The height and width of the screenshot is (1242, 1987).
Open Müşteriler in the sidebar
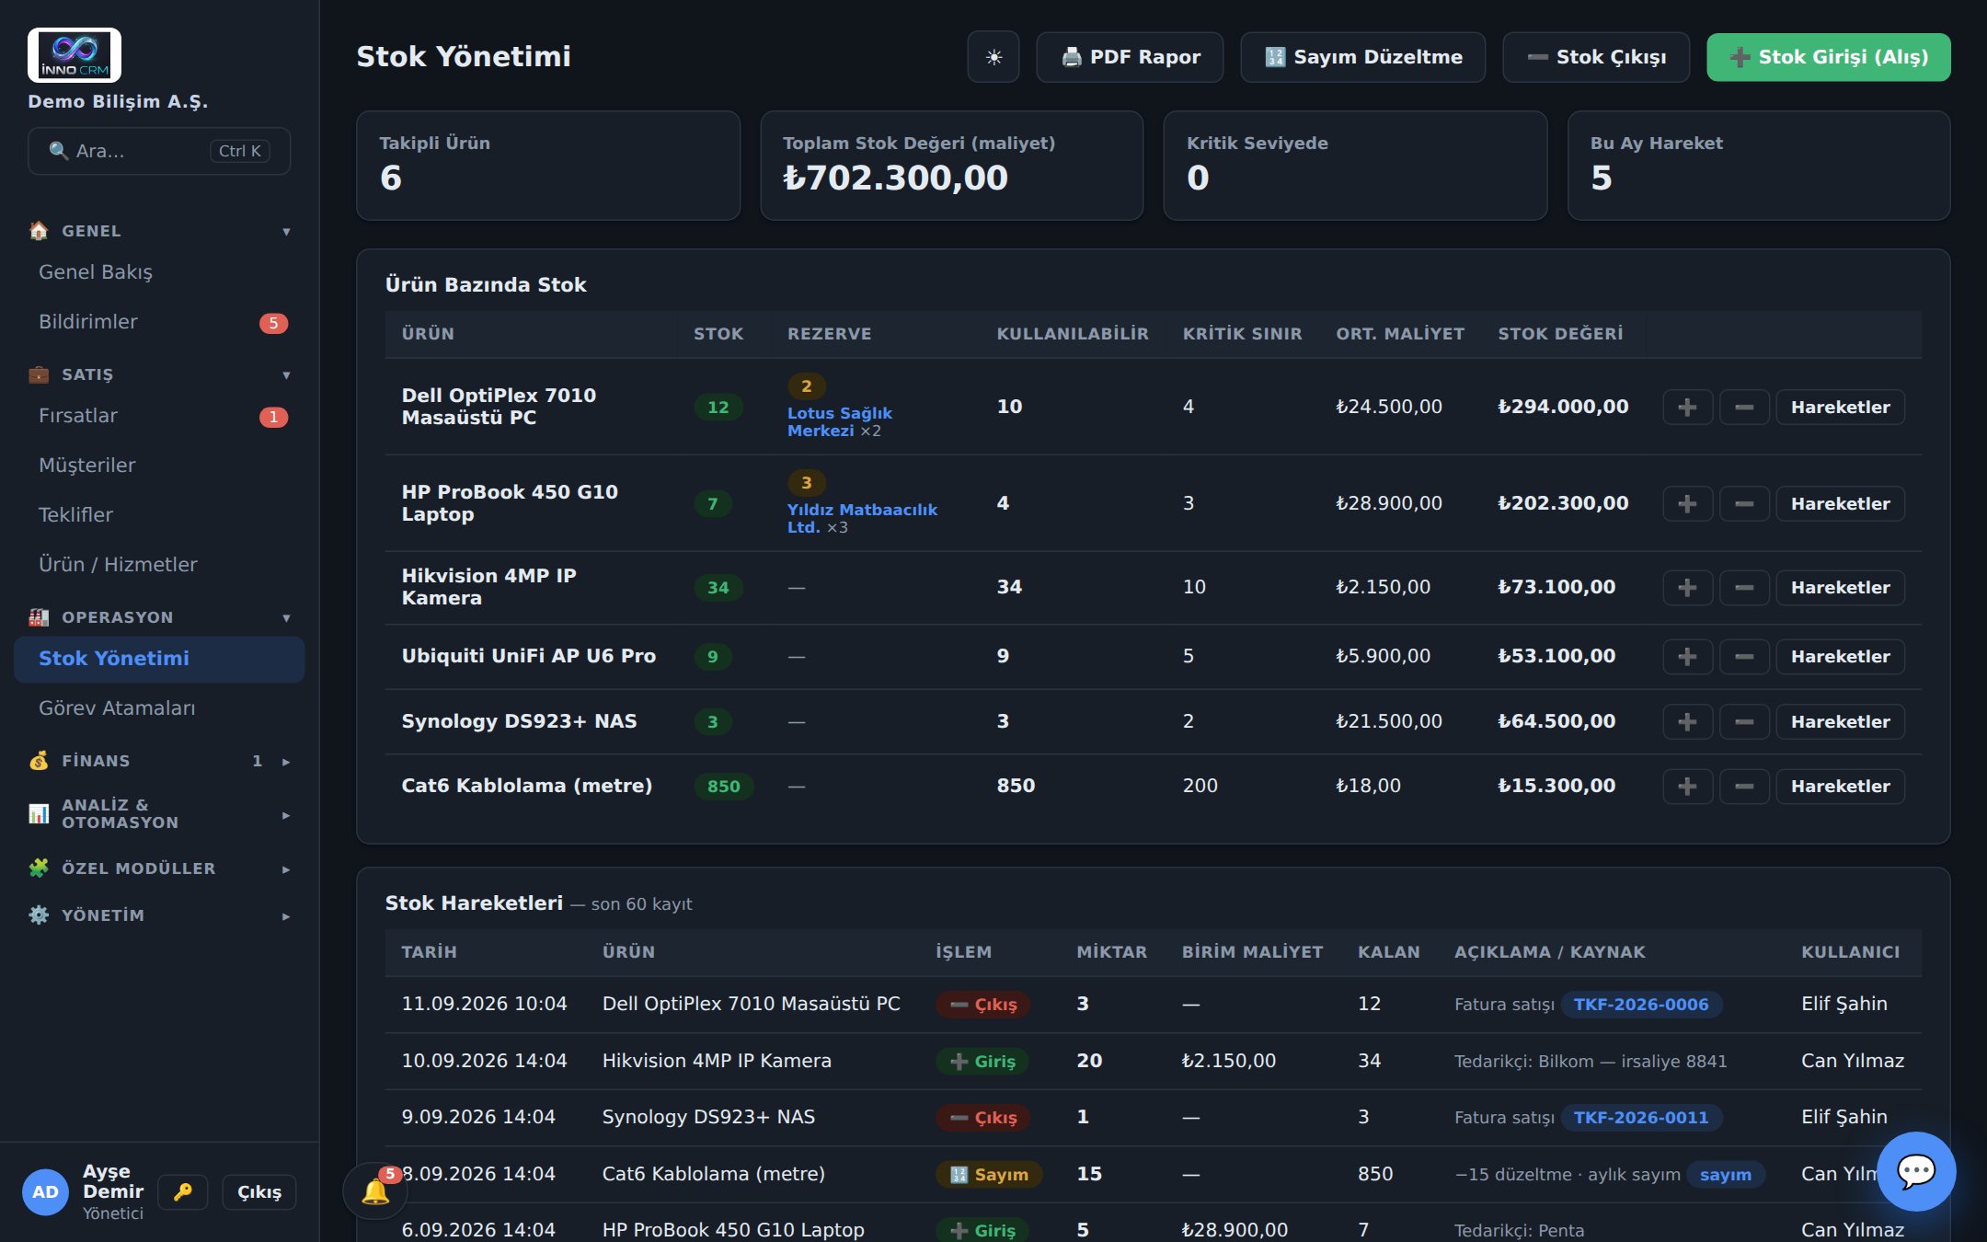pyautogui.click(x=159, y=466)
